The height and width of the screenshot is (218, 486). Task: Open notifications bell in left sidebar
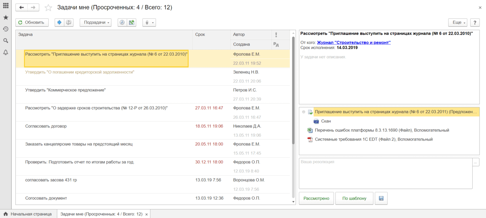pyautogui.click(x=6, y=52)
